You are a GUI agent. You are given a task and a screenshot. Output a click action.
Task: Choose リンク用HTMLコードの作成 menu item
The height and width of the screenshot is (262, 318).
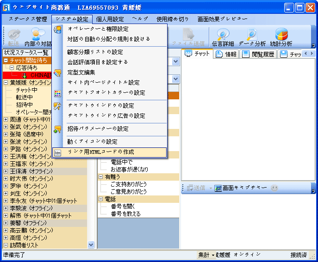pyautogui.click(x=109, y=152)
